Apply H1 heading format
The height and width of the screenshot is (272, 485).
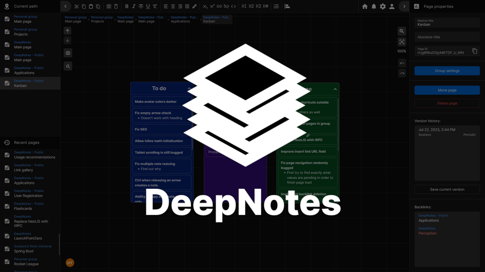click(x=244, y=6)
